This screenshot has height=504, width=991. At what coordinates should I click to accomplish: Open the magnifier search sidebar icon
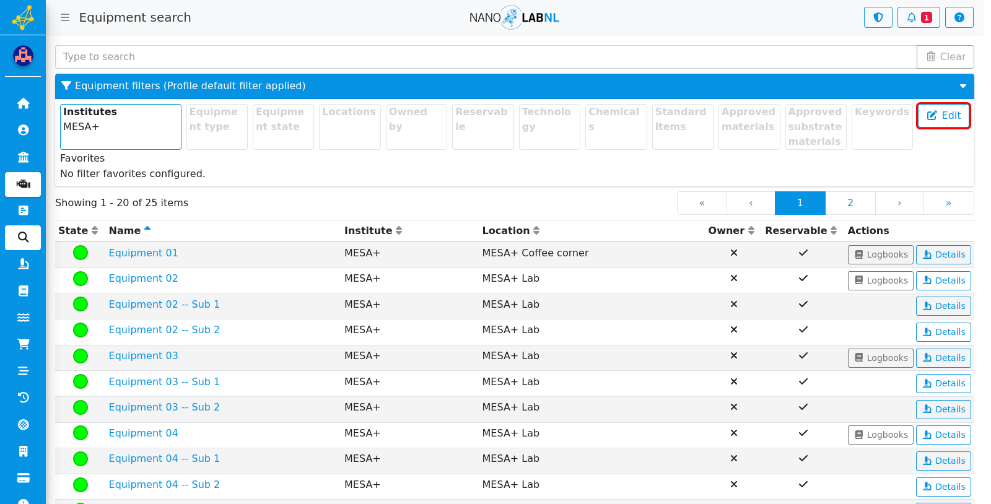coord(24,237)
